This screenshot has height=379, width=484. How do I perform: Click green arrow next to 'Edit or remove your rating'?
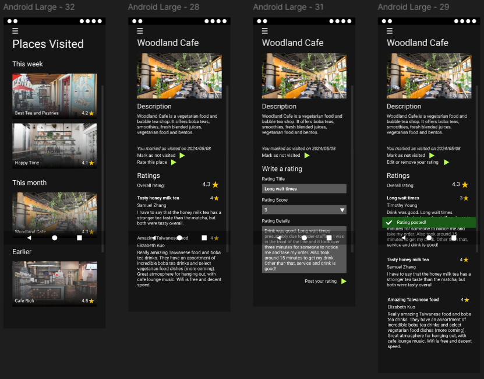tap(446, 163)
